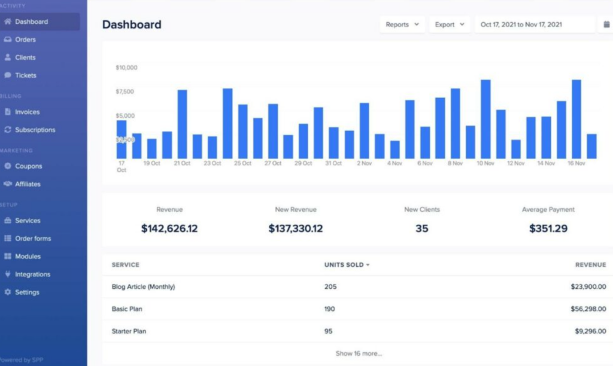Go to Order forms in sidebar

tap(33, 239)
